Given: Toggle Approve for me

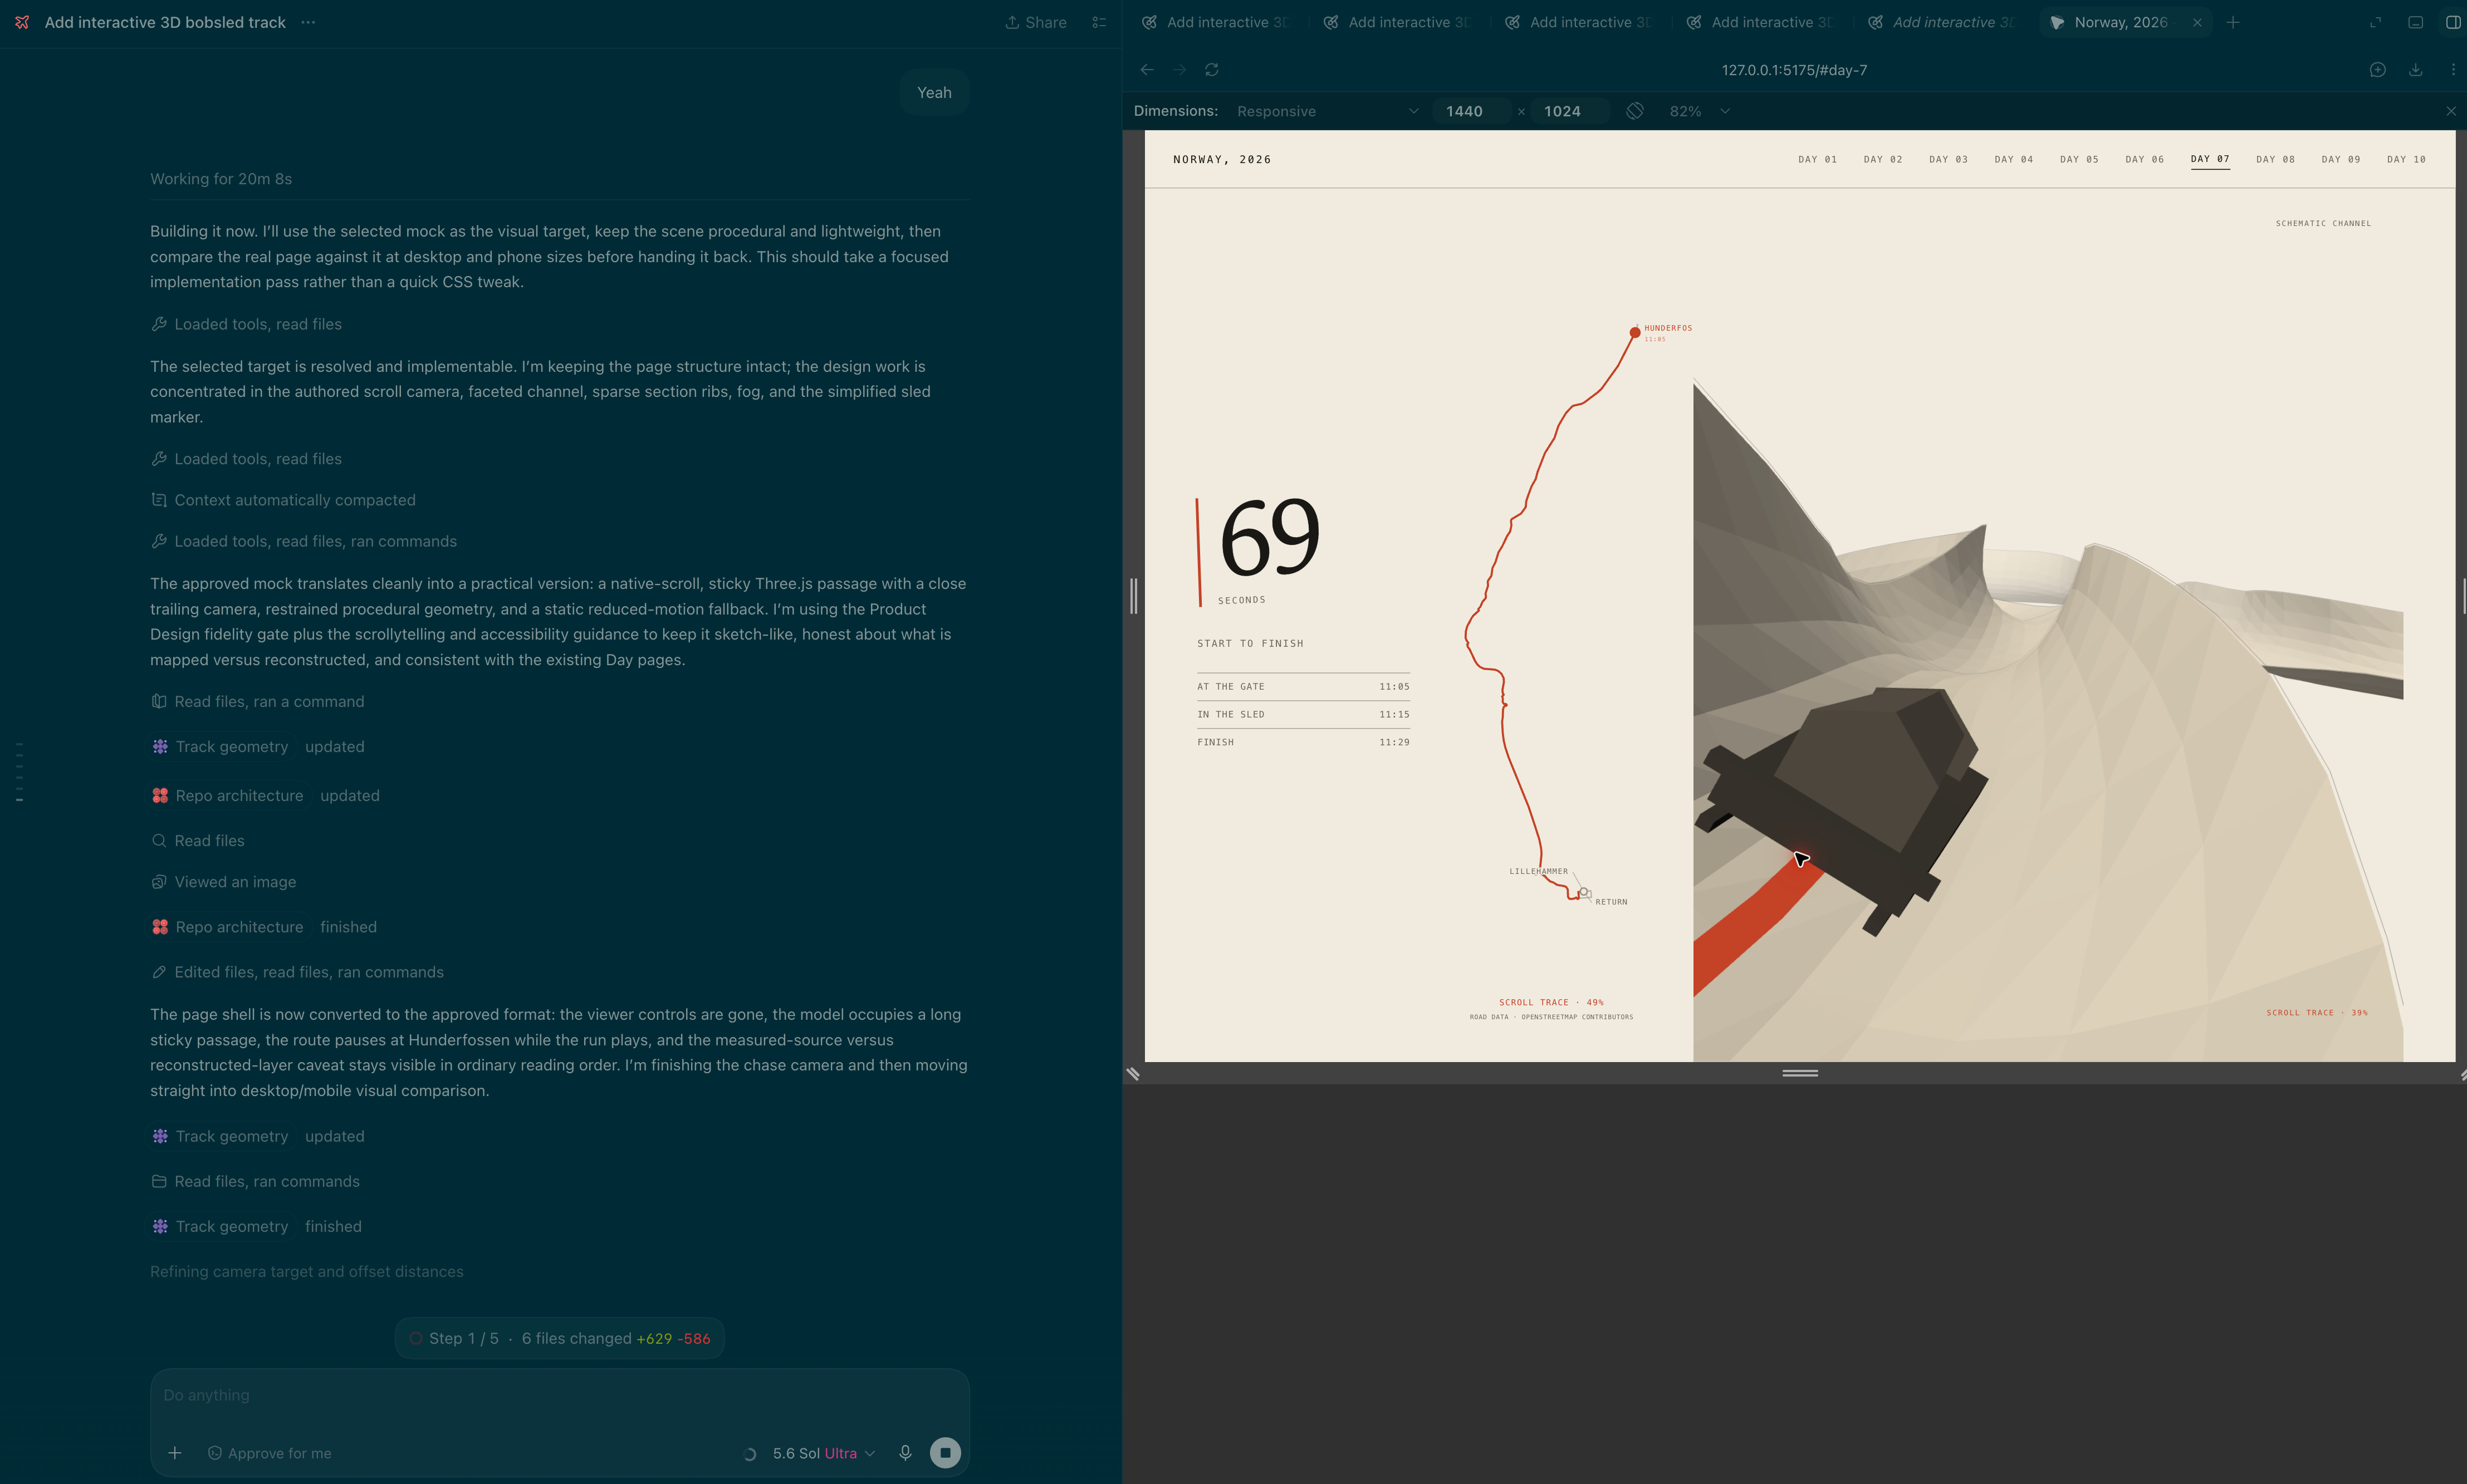Looking at the screenshot, I should pyautogui.click(x=269, y=1453).
